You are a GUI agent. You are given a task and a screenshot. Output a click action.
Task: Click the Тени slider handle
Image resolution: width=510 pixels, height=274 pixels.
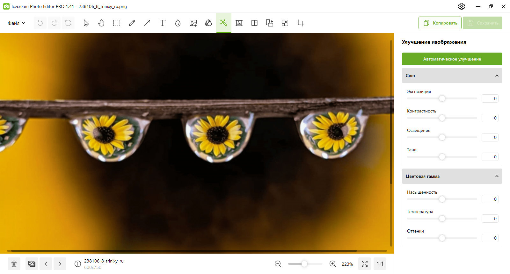442,157
